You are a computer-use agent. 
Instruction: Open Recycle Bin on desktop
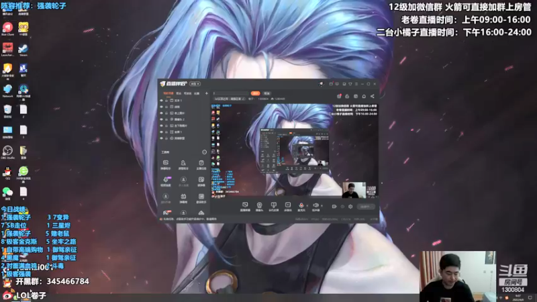[7, 111]
